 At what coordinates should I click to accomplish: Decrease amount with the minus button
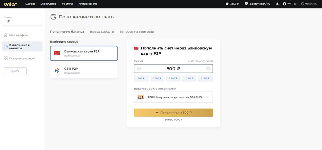pyautogui.click(x=139, y=69)
